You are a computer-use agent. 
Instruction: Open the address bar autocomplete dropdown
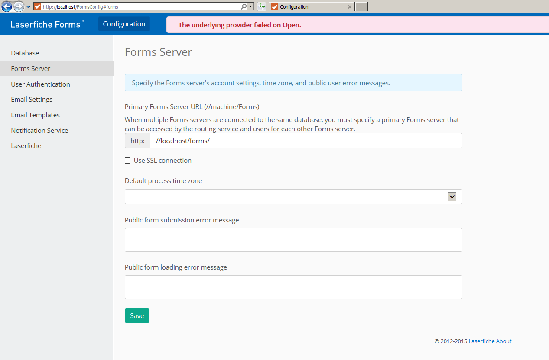(x=250, y=7)
